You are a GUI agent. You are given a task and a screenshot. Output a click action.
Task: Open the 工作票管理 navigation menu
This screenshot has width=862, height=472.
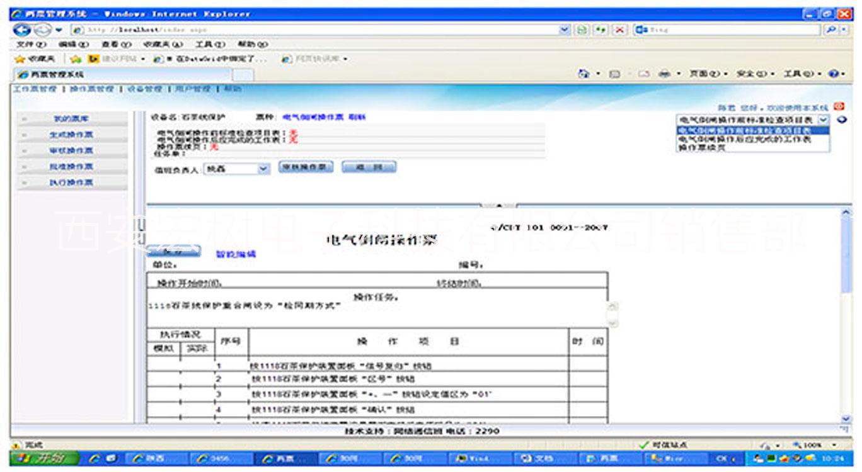(x=35, y=89)
